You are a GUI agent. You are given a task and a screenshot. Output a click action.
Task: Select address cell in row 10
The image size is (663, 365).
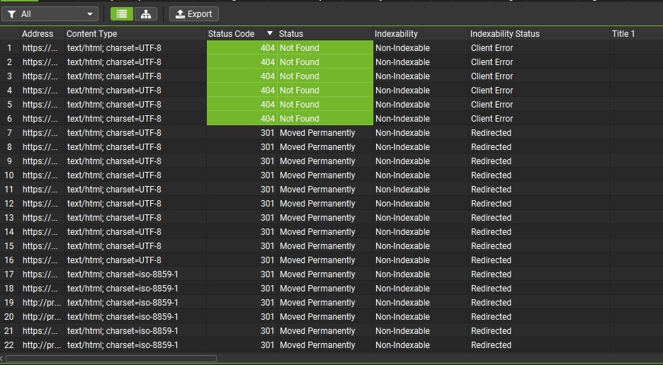tap(42, 175)
